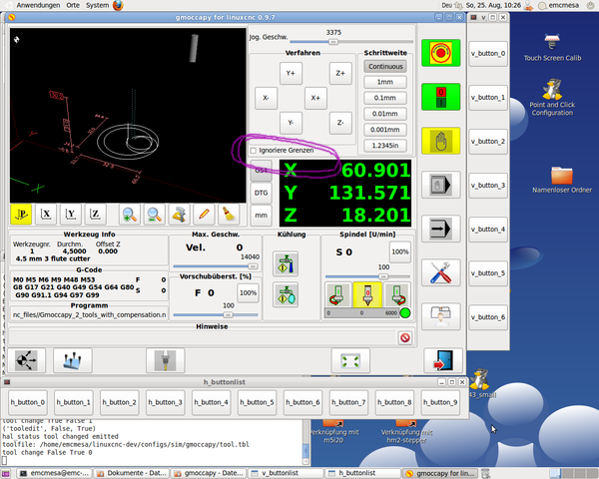The image size is (599, 479).
Task: Toggle dimensions display icon in preview
Action: [x=179, y=215]
